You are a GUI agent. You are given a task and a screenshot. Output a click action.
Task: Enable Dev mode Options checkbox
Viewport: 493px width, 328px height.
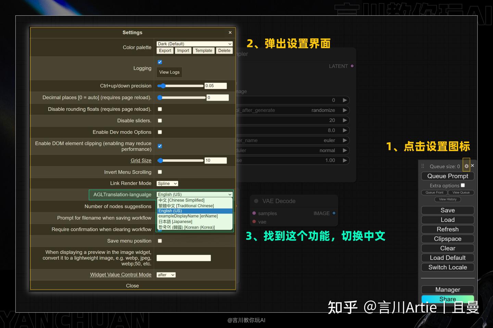(x=160, y=132)
